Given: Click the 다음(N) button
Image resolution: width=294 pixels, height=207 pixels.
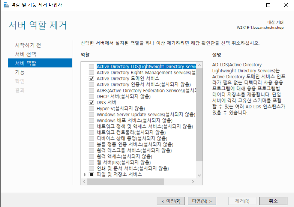Looking at the screenshot, I should click(x=202, y=201).
